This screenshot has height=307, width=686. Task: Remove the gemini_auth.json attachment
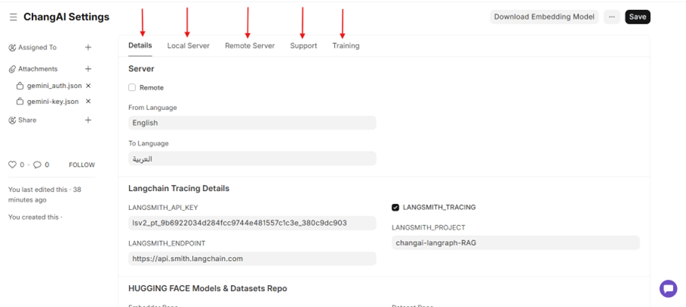tap(89, 86)
